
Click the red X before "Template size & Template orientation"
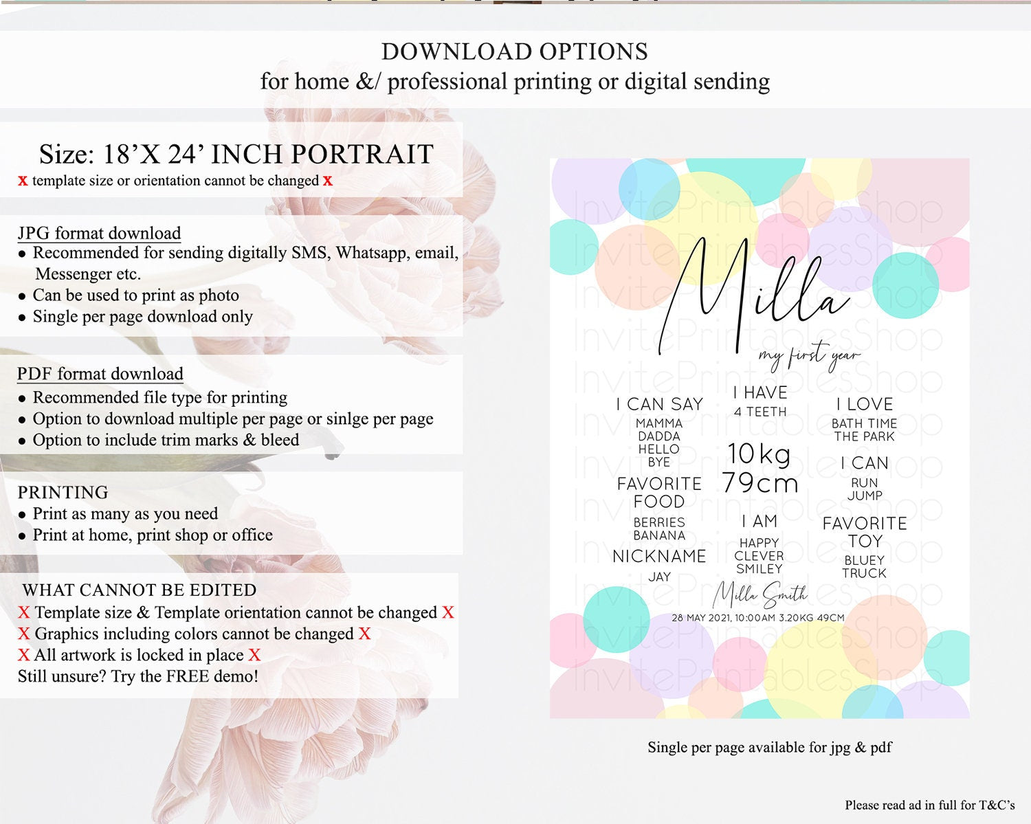[x=24, y=612]
